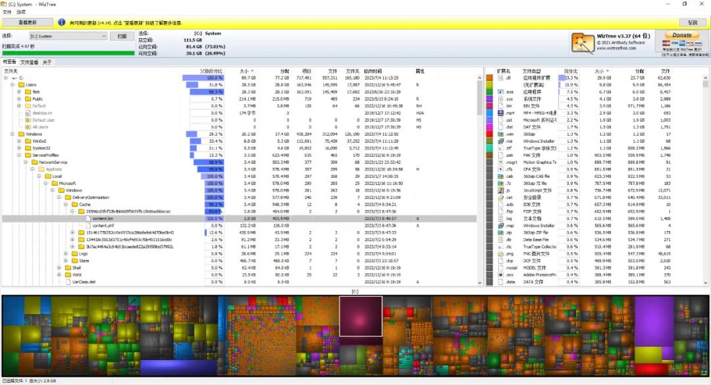This screenshot has width=711, height=385.
Task: Click the .cab extension icon
Action: pyautogui.click(x=500, y=176)
